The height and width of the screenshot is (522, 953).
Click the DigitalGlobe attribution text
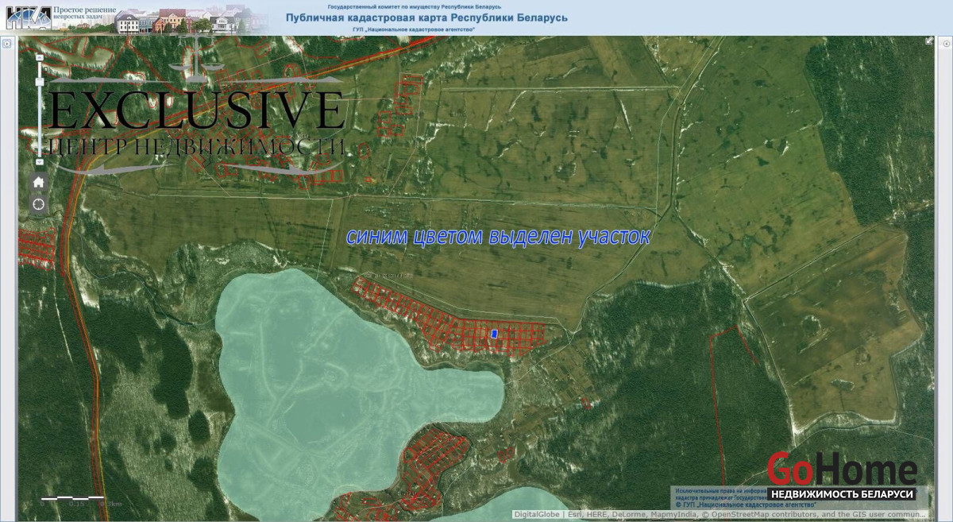click(x=538, y=515)
